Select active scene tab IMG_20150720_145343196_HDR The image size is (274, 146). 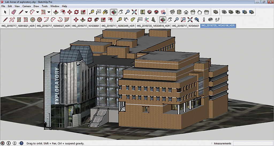click(218, 26)
